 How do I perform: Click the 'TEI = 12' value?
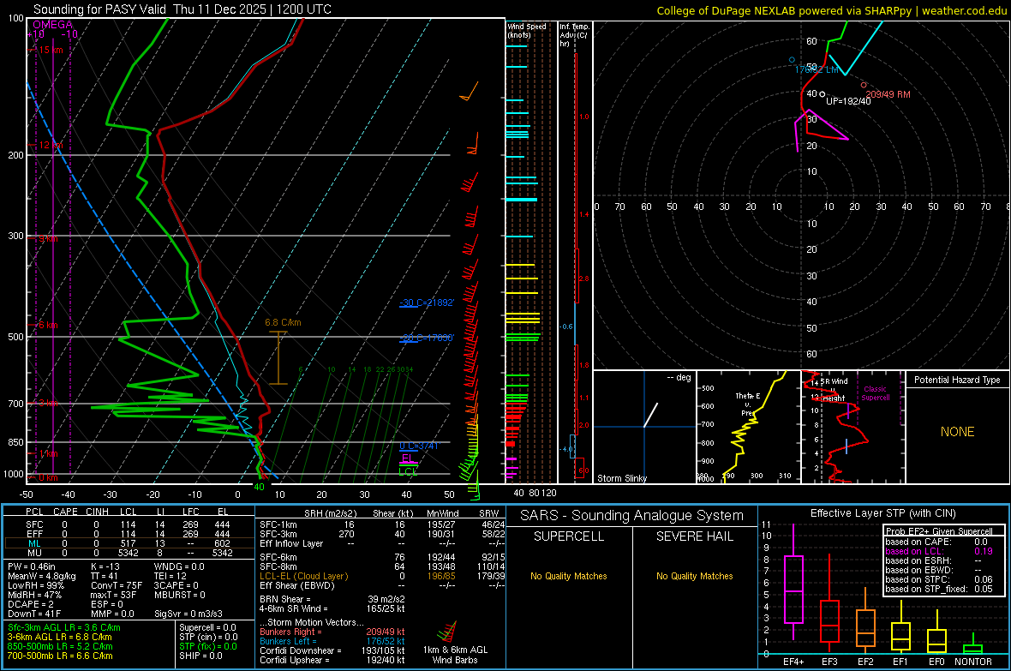coord(170,576)
